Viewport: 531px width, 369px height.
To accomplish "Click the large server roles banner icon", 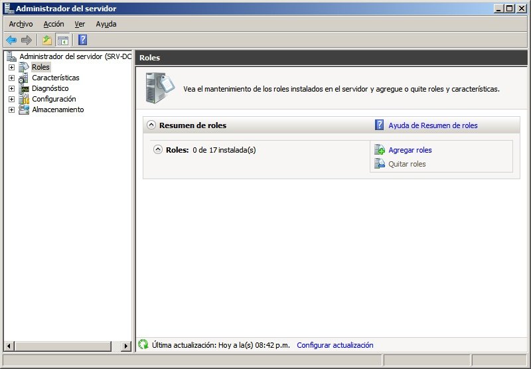I will click(x=160, y=88).
